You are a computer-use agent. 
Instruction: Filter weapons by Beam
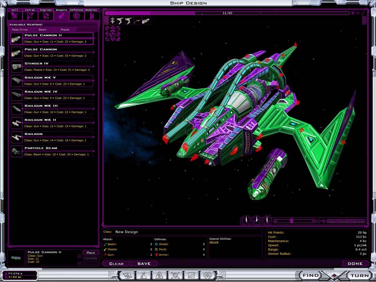coord(43,30)
